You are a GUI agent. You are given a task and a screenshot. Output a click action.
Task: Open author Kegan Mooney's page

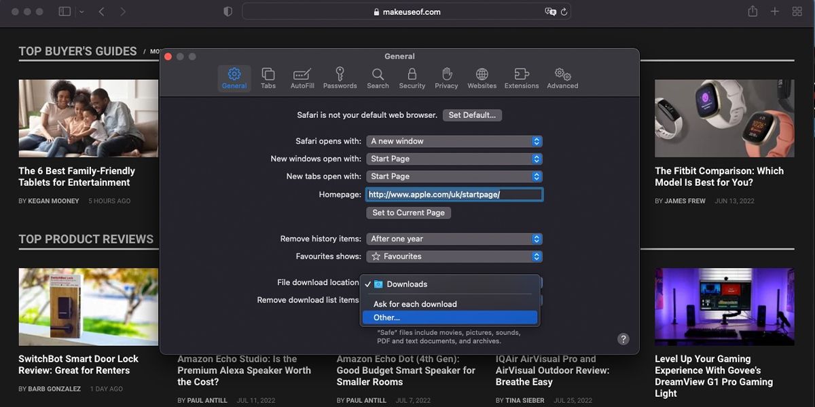pyautogui.click(x=54, y=201)
